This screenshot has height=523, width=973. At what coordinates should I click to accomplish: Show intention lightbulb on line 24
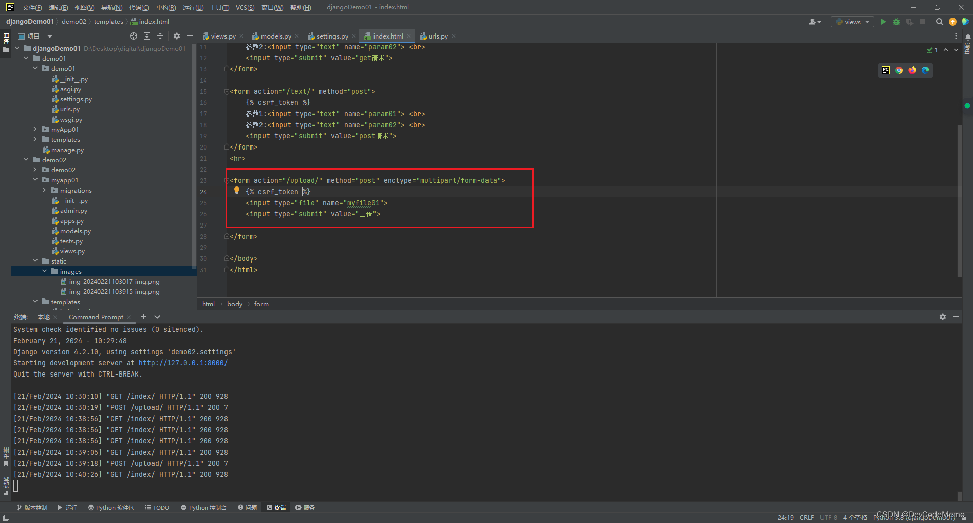236,191
